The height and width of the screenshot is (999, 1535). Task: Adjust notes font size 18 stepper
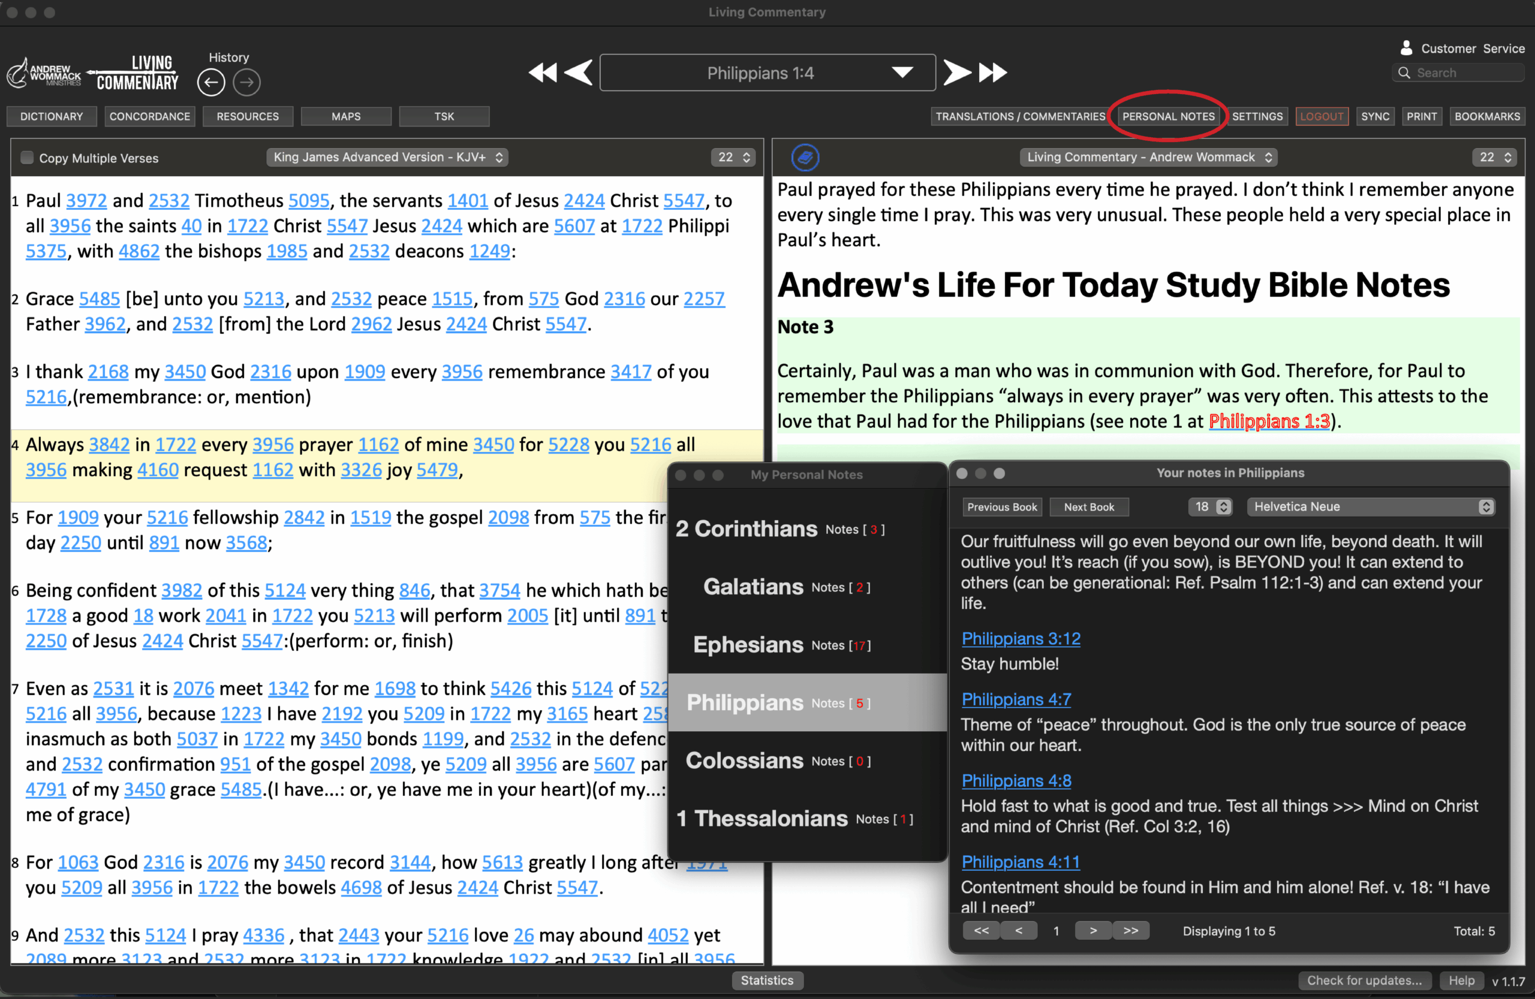tap(1223, 506)
